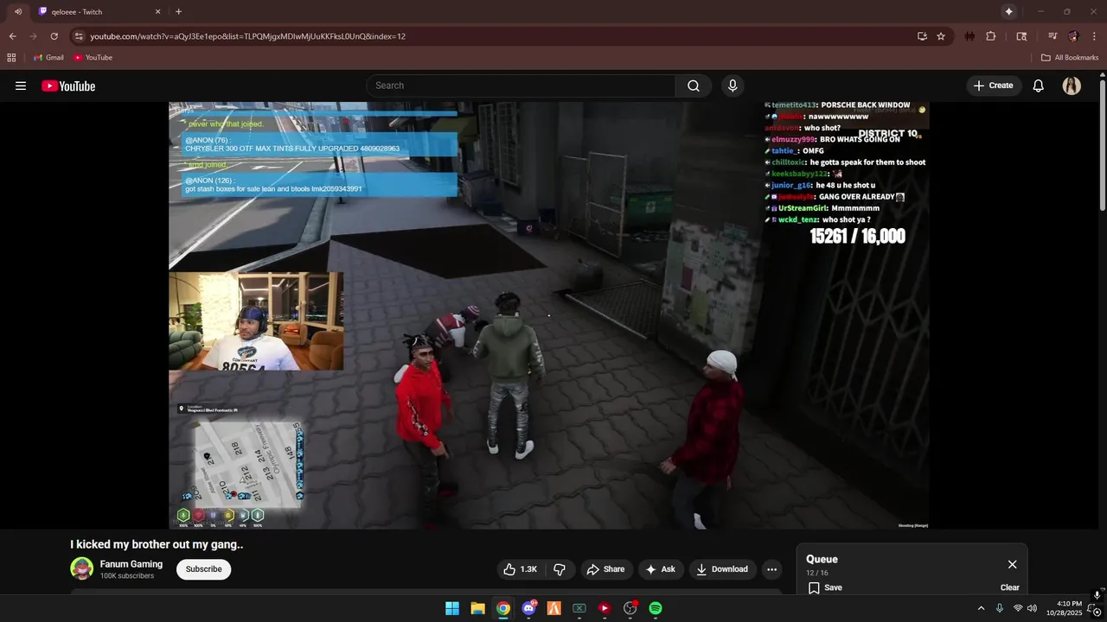Focus the YouTube search field
1107x622 pixels.
tap(521, 86)
